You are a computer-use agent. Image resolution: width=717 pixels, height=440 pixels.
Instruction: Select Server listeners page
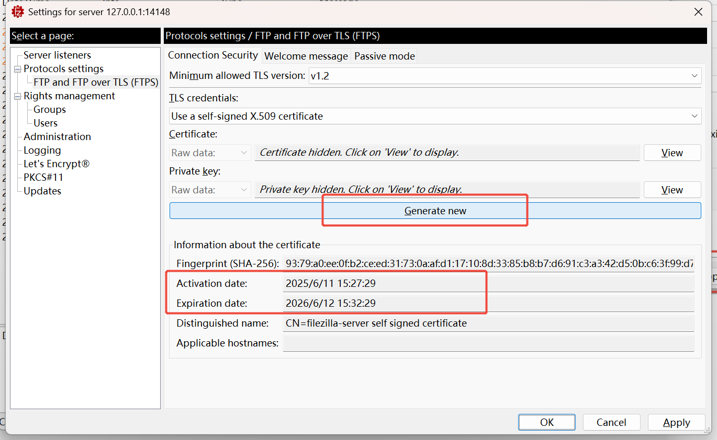tap(57, 55)
